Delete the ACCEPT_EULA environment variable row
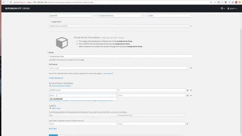The height and width of the screenshot is (136, 242). coord(191,90)
